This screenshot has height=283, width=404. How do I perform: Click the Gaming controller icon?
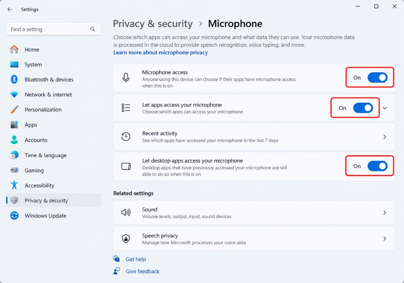pyautogui.click(x=14, y=170)
